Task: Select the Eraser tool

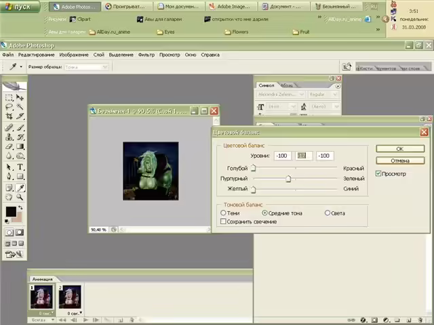Action: pos(9,146)
